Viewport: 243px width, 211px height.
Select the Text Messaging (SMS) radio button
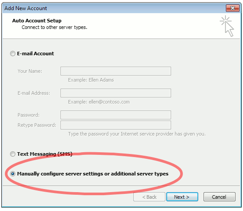point(13,154)
